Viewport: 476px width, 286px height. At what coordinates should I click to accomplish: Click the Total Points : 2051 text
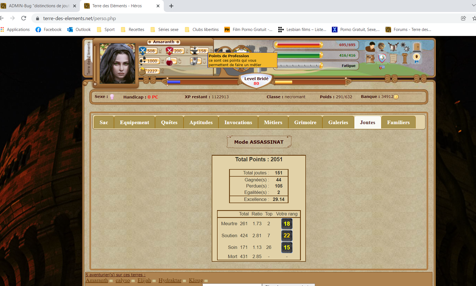[259, 159]
